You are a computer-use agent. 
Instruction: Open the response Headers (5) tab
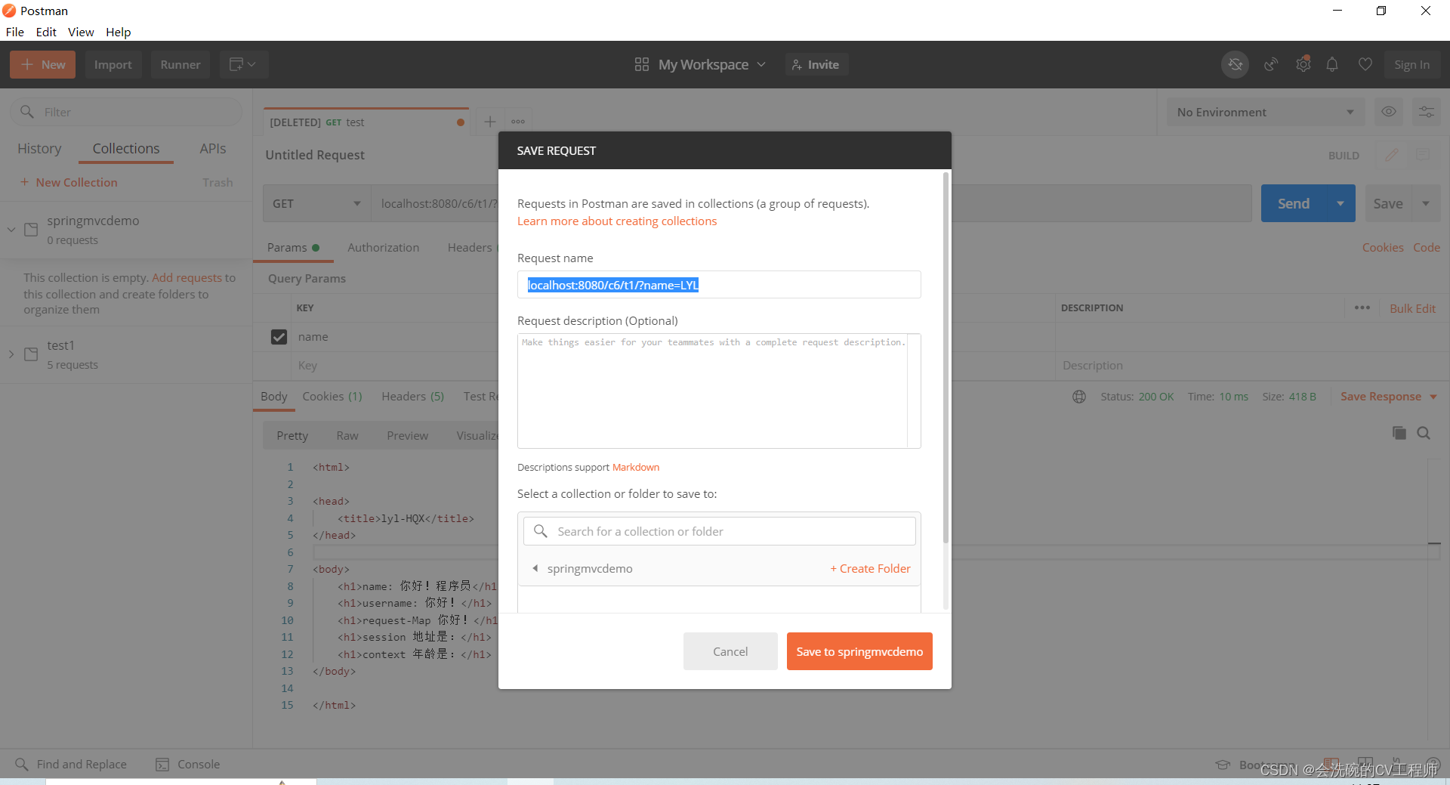point(412,397)
